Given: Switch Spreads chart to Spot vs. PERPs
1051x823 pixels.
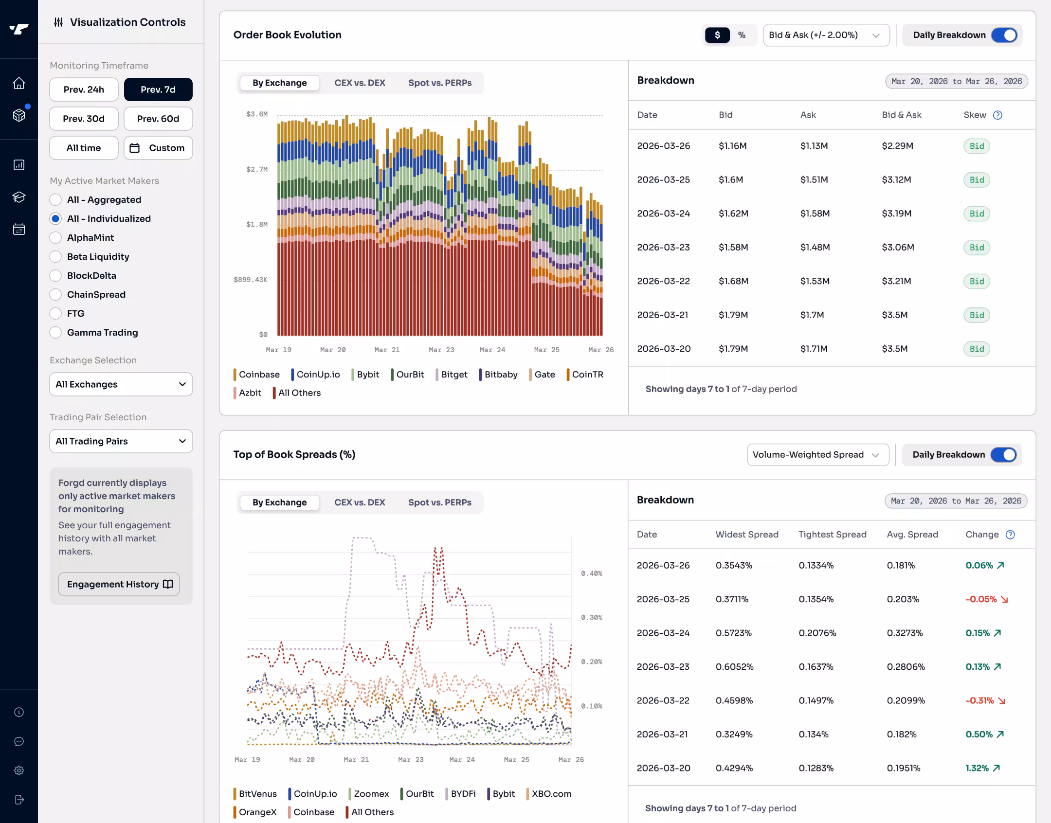Looking at the screenshot, I should [439, 502].
